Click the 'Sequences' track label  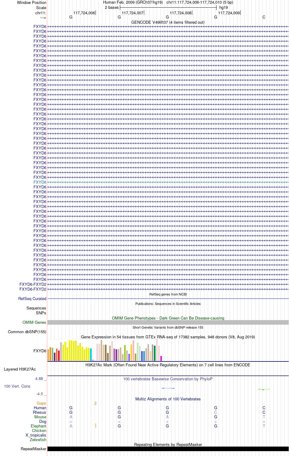tap(37, 308)
